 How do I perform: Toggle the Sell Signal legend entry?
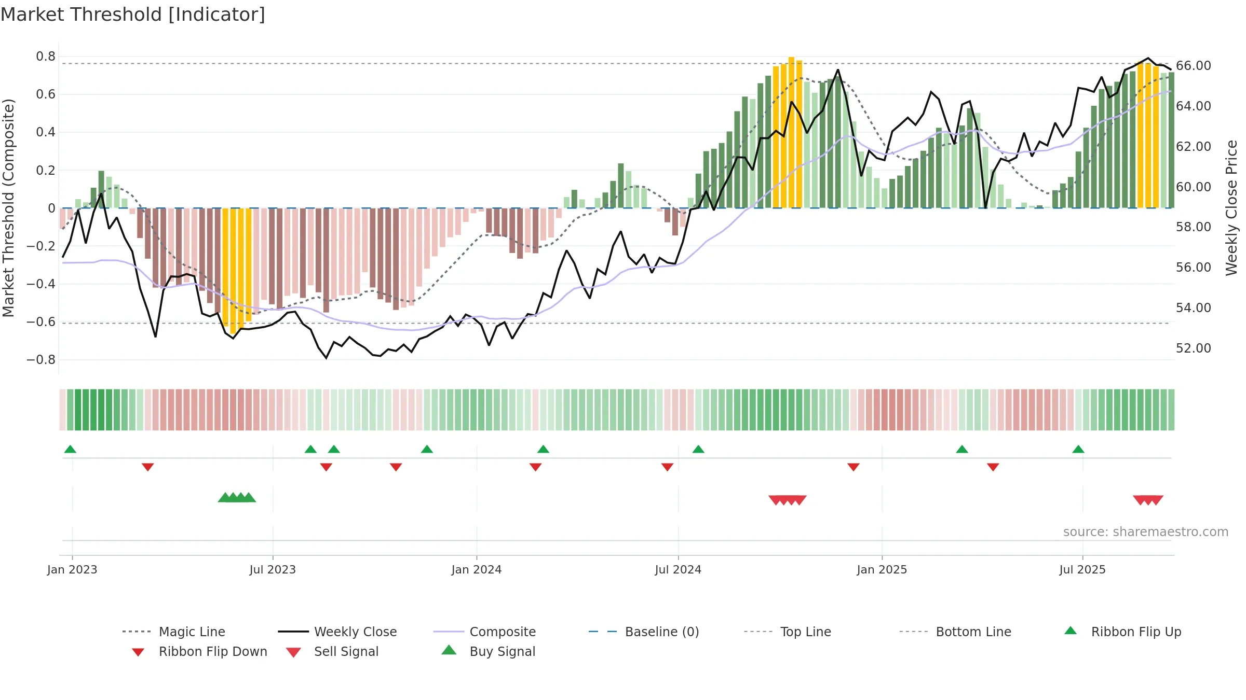332,651
